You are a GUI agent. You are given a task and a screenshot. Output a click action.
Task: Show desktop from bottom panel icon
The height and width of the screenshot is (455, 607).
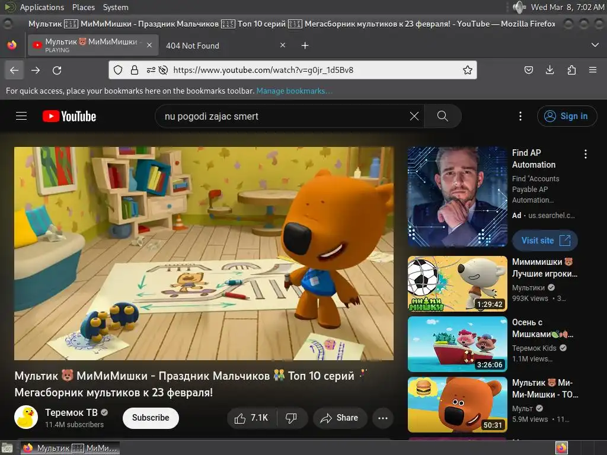coord(7,448)
